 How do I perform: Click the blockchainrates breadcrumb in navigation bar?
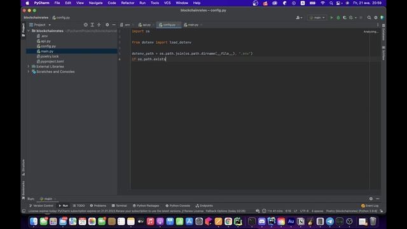36,18
